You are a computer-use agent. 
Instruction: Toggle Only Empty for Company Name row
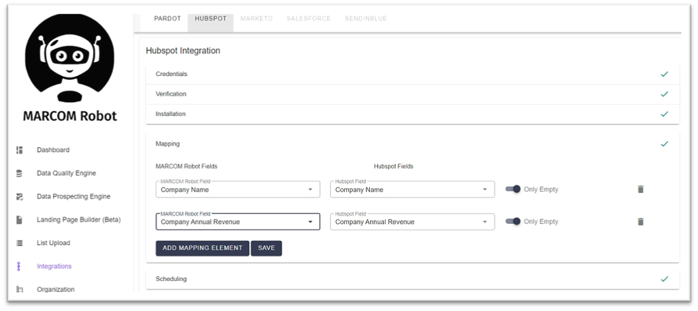[x=513, y=190]
